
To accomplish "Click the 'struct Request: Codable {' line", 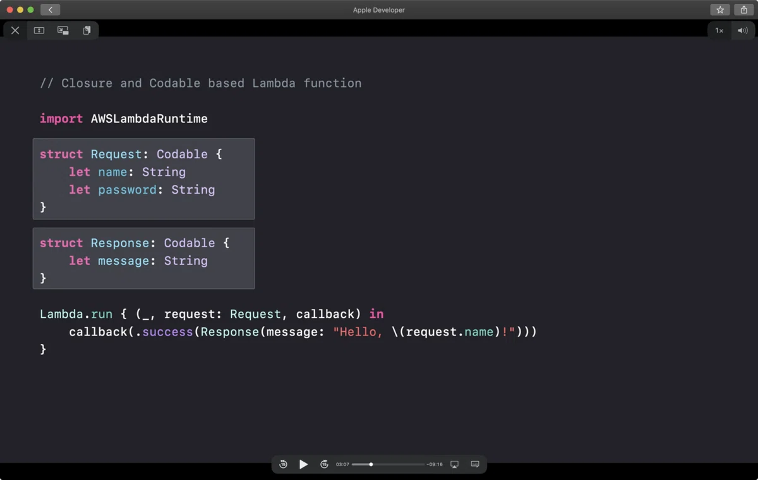I will (x=131, y=154).
